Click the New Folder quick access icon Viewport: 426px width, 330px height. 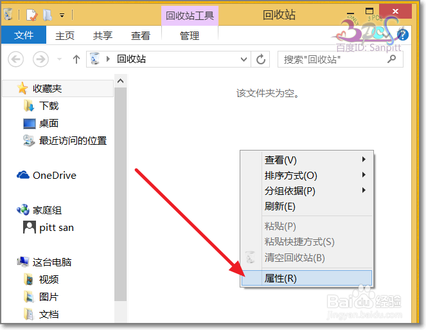[48, 15]
